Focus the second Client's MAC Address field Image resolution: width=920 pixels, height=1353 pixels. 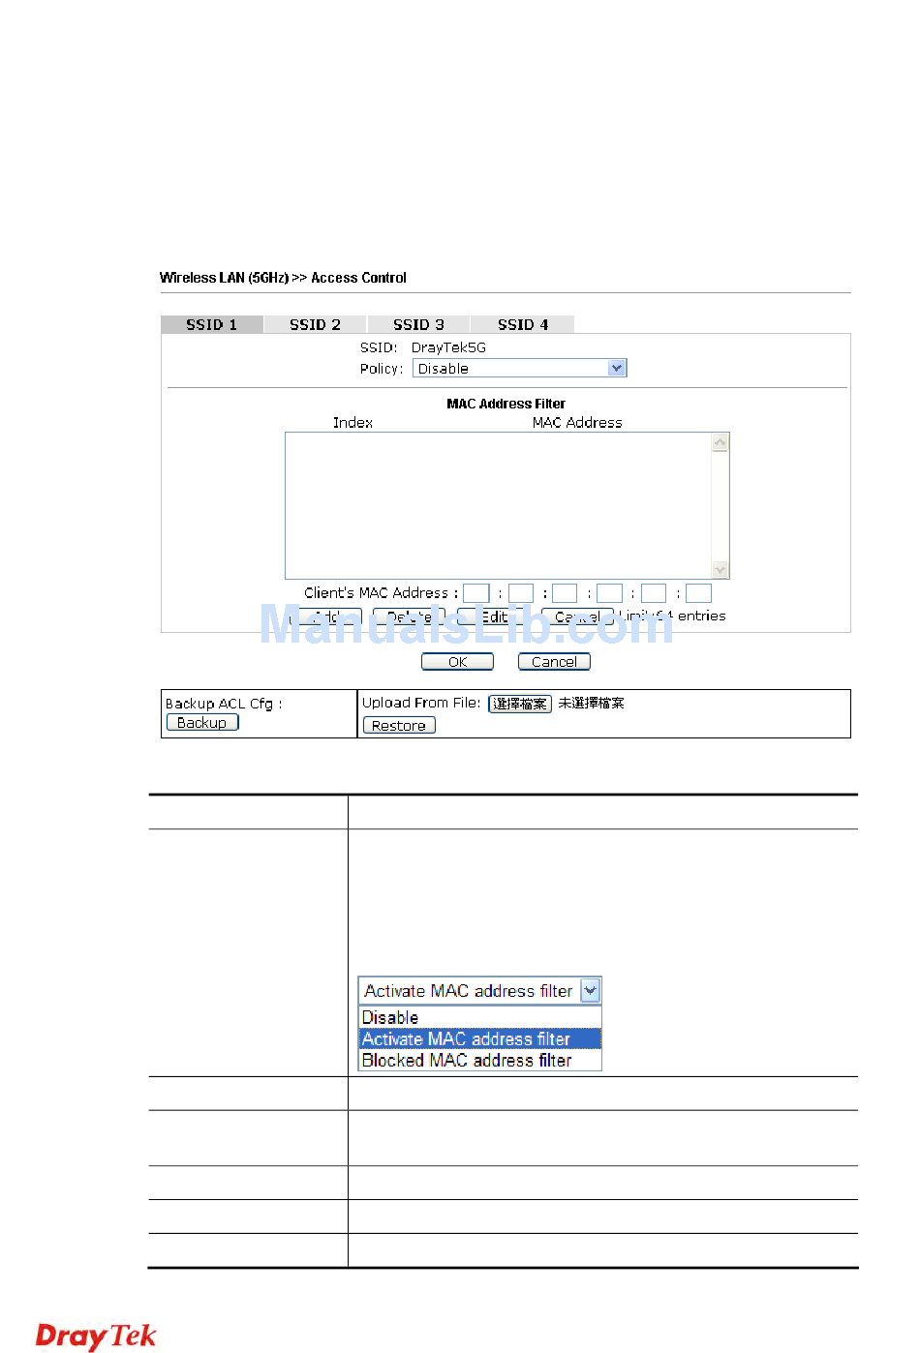tap(521, 593)
